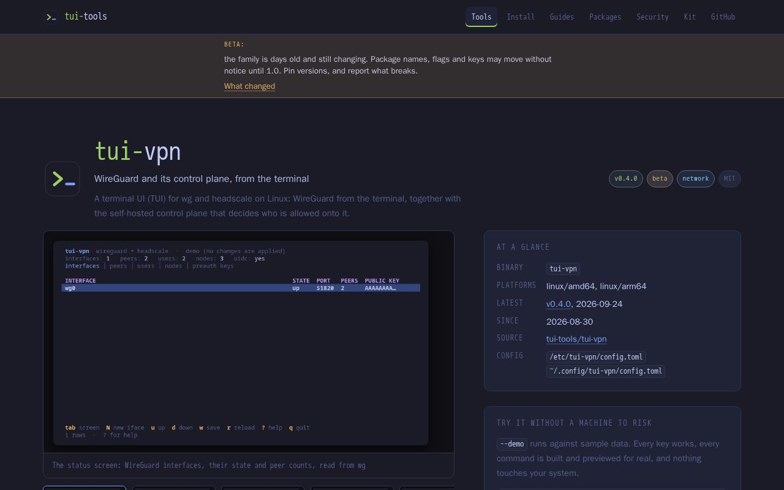Go to the Install nav item
The width and height of the screenshot is (784, 490).
[x=521, y=17]
